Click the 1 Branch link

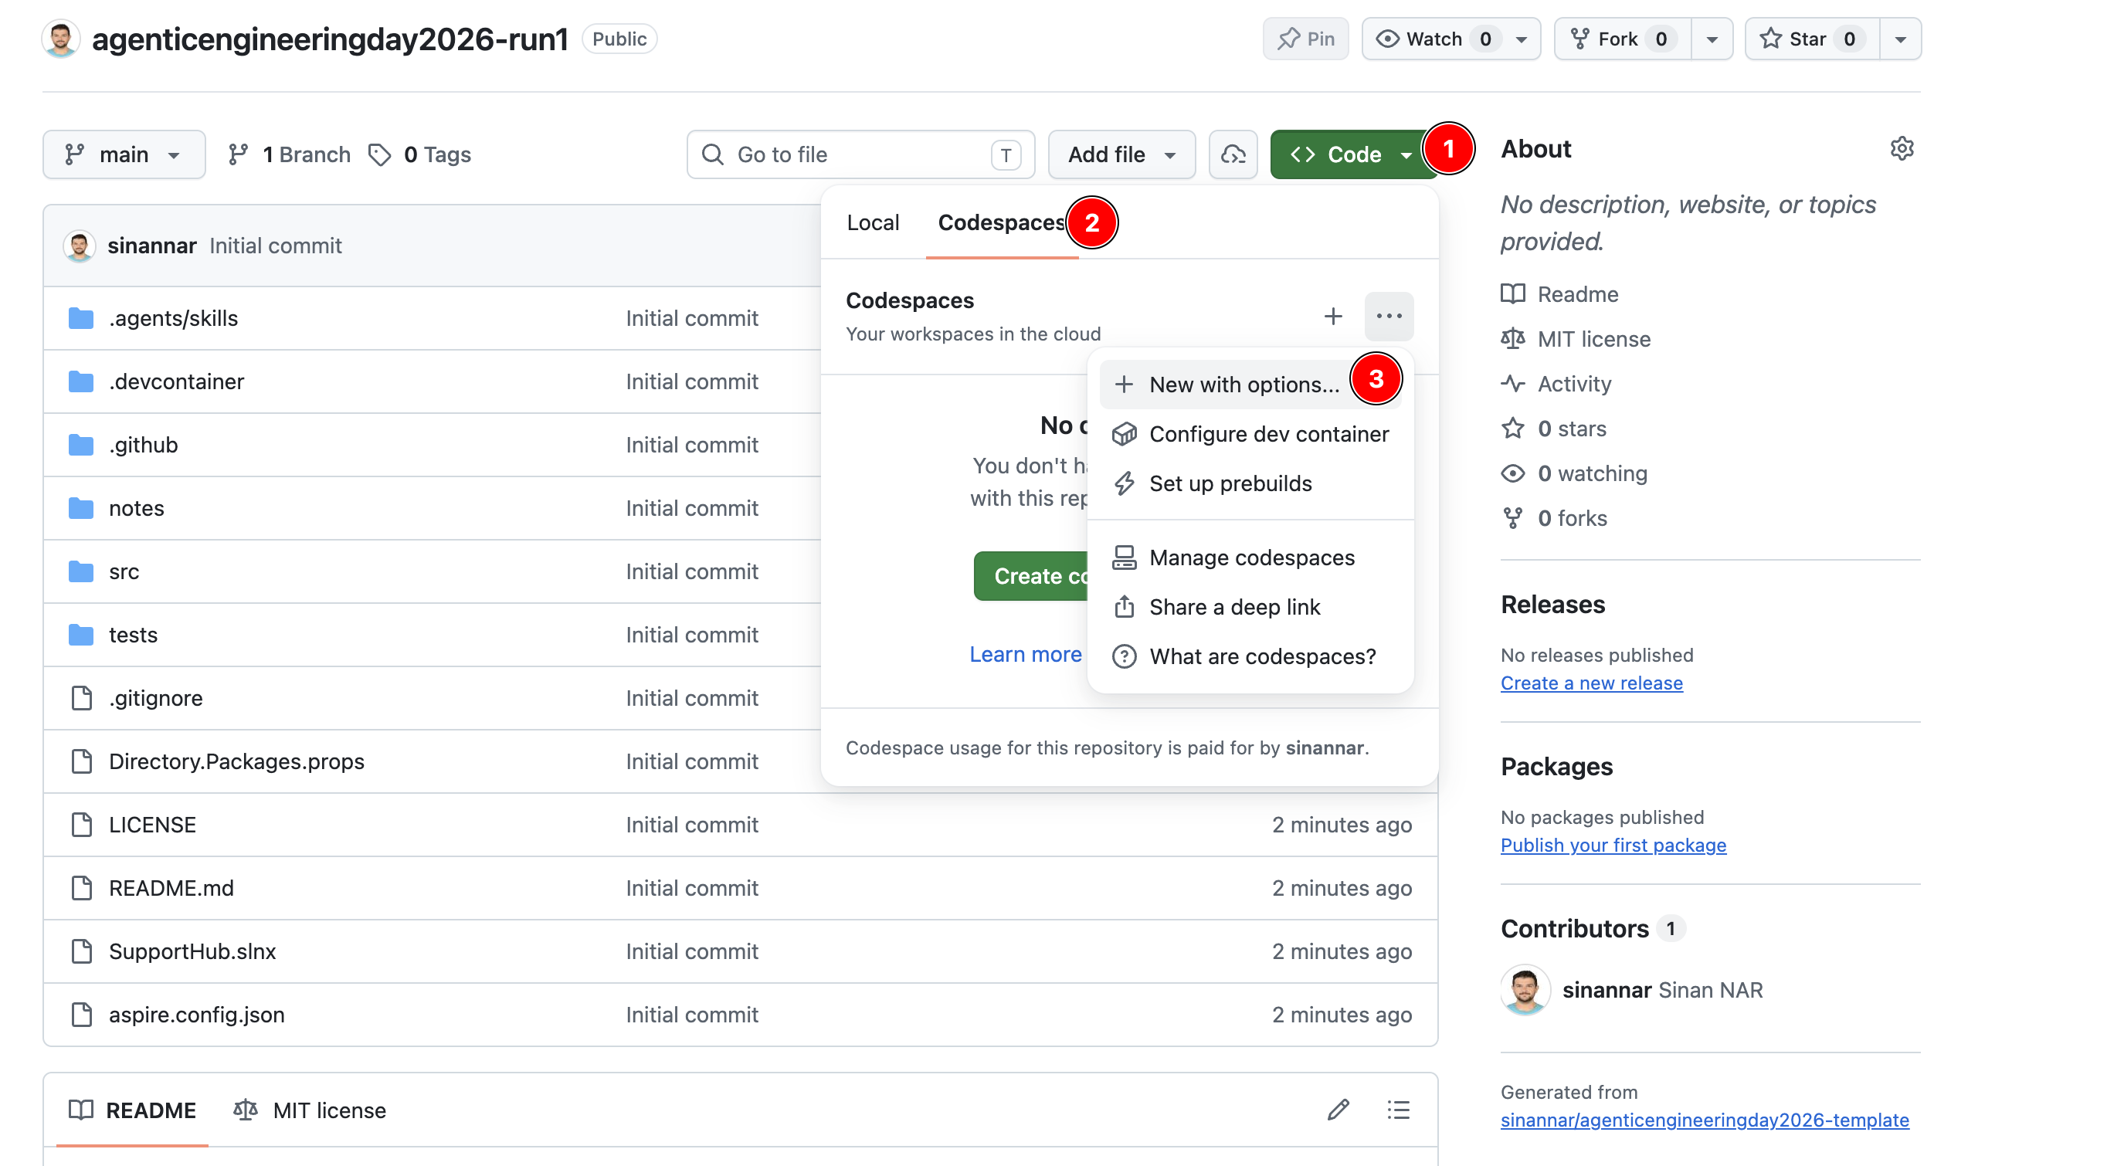coord(290,154)
